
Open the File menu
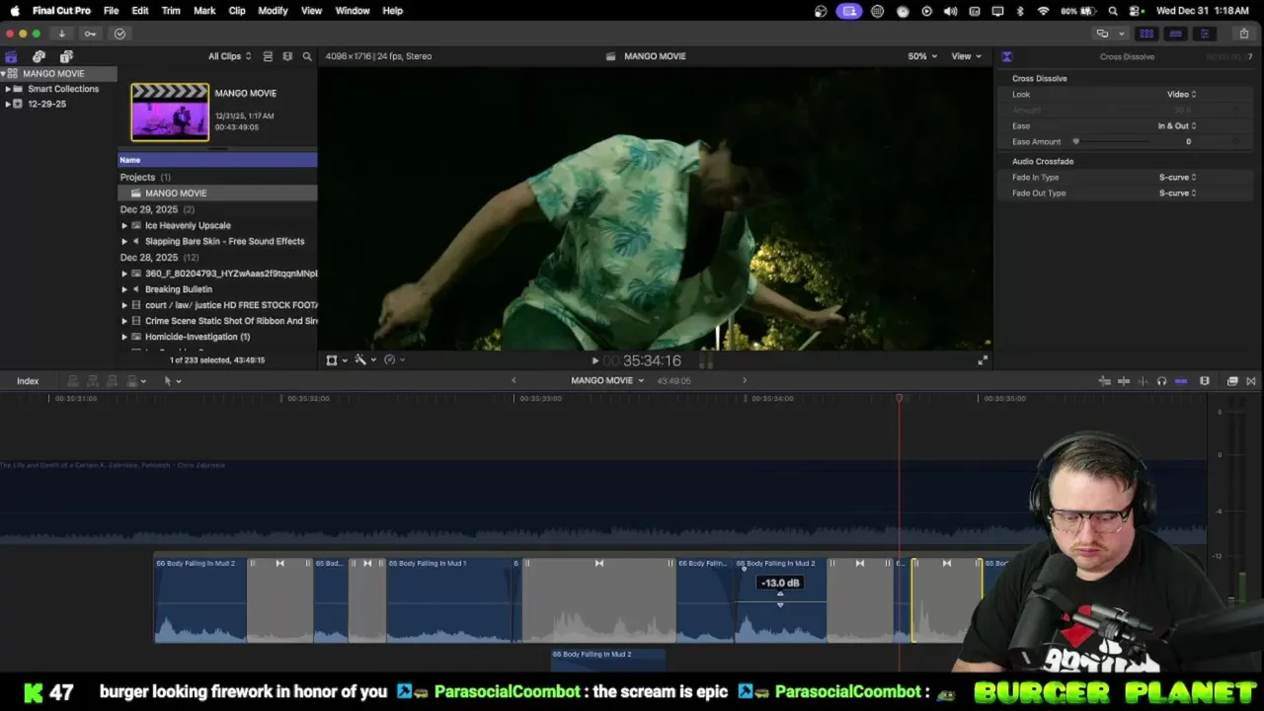[111, 11]
